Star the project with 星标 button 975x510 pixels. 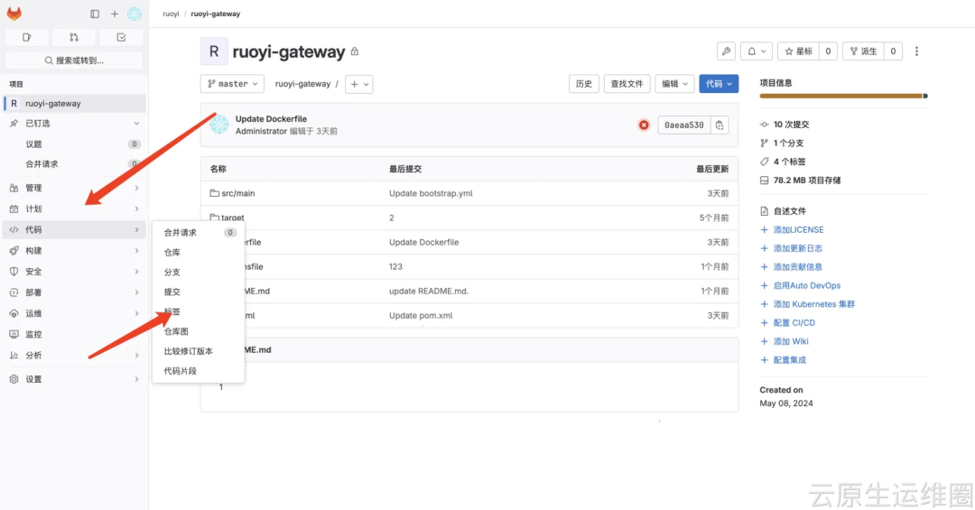click(798, 51)
